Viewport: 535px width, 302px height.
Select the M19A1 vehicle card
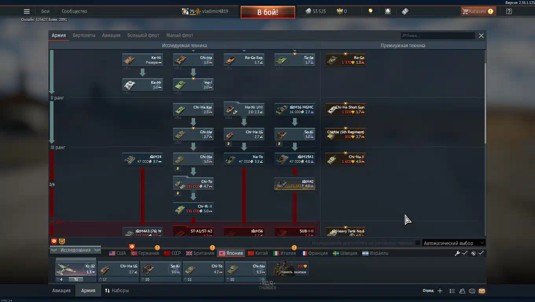pyautogui.click(x=295, y=159)
